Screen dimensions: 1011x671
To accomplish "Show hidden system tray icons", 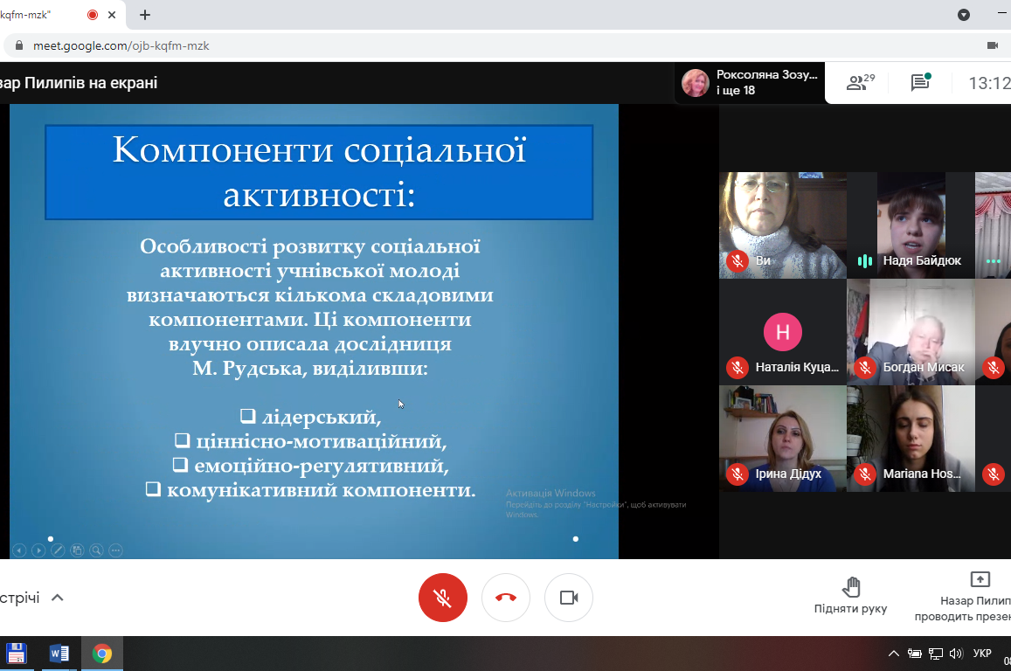I will (x=893, y=654).
